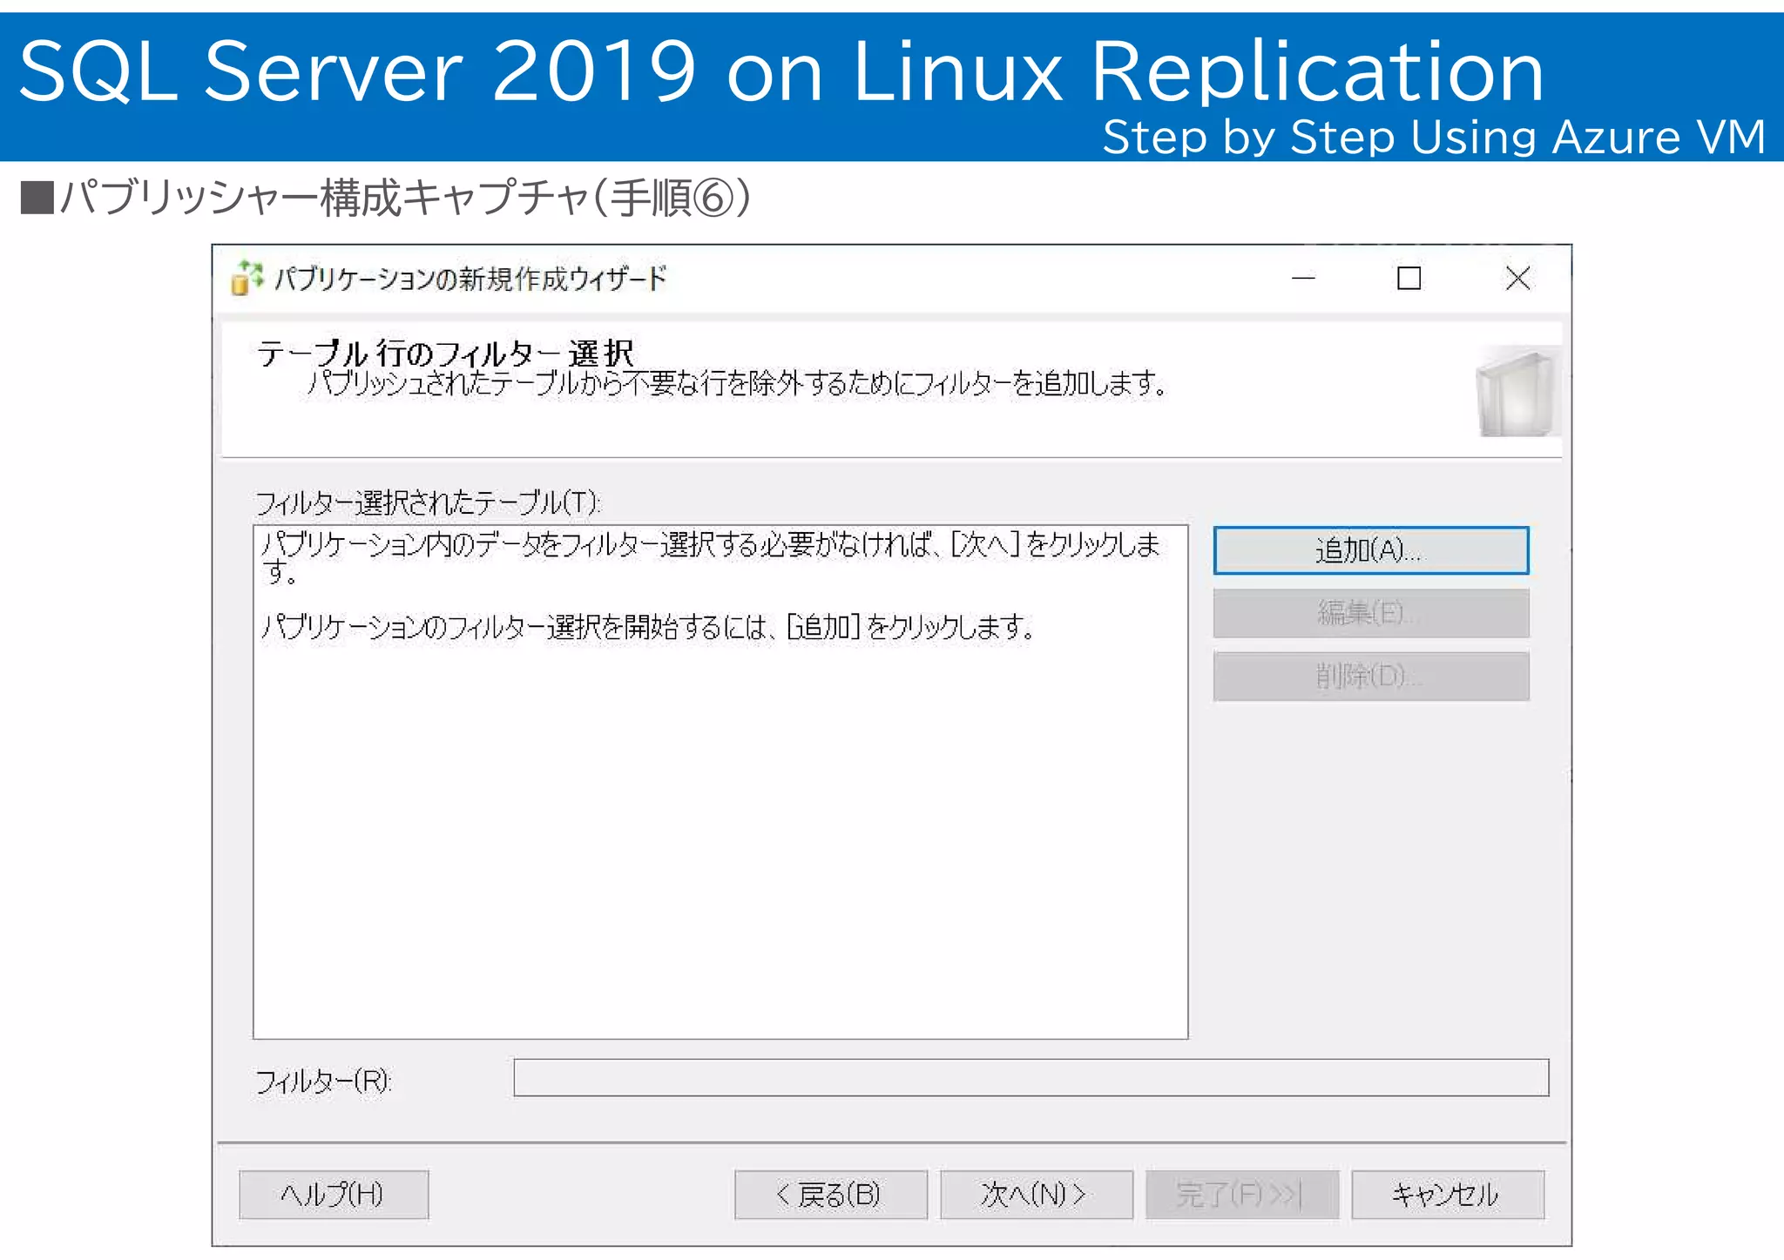The width and height of the screenshot is (1784, 1260).
Task: Click the disabled 完了(F) >>| button
Action: coord(1242,1194)
